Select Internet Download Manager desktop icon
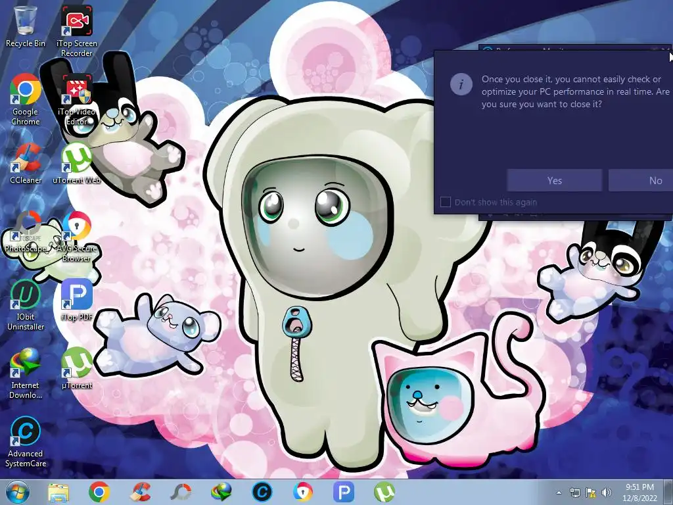 click(26, 373)
